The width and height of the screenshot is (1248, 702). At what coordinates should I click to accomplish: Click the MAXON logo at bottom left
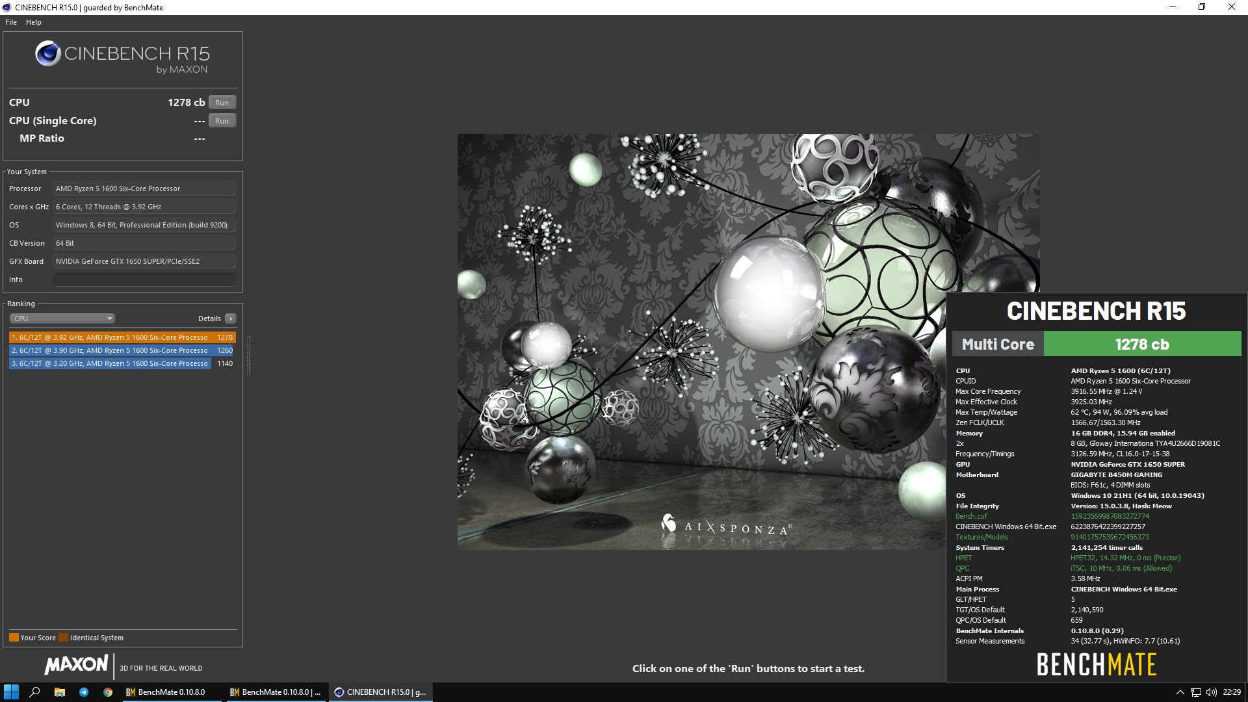click(x=76, y=664)
